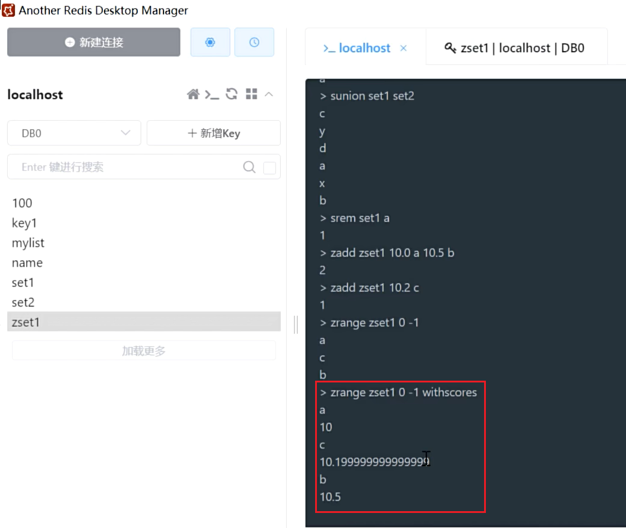
Task: Click the score value 10.199999999999999
Action: coord(375,462)
